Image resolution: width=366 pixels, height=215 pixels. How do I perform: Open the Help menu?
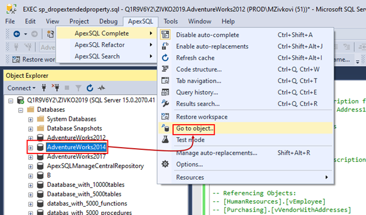point(228,21)
